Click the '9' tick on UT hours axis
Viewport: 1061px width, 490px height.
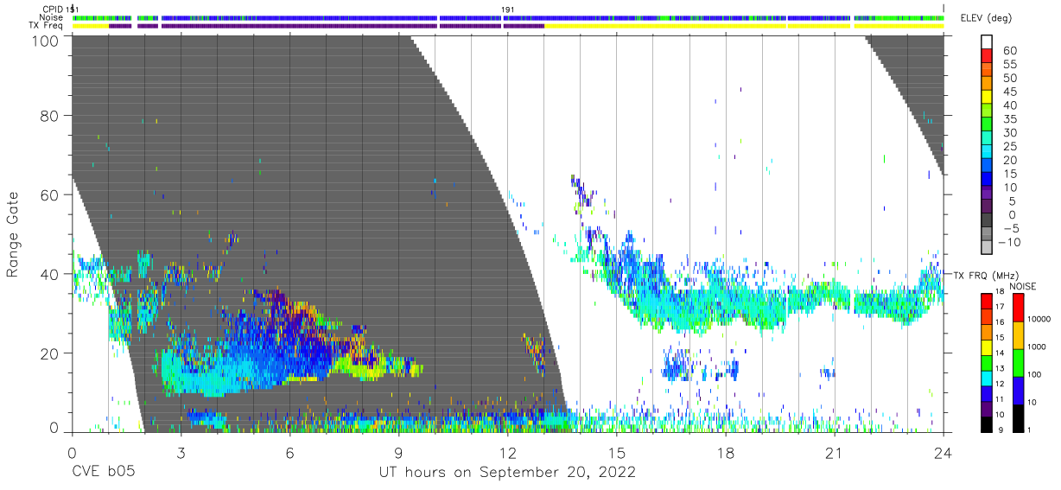pos(398,454)
